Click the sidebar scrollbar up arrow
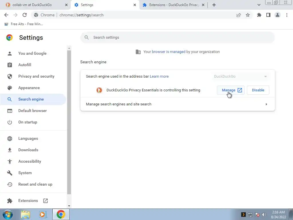293x220 pixels. (x=69, y=48)
